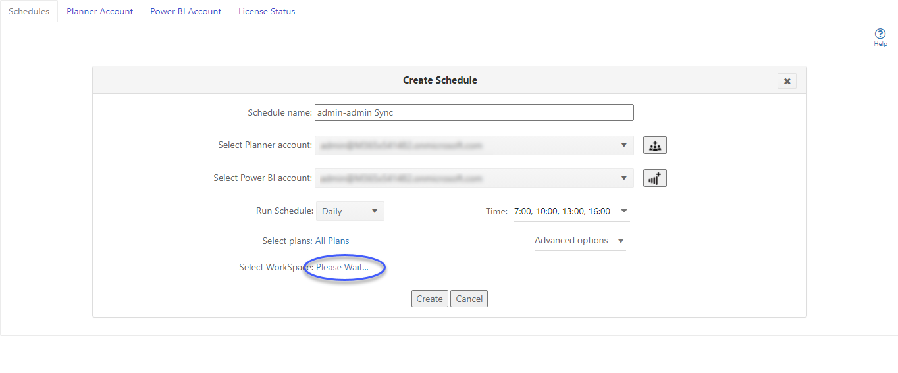The width and height of the screenshot is (898, 373).
Task: Open the Power BI Account tab
Action: [186, 11]
